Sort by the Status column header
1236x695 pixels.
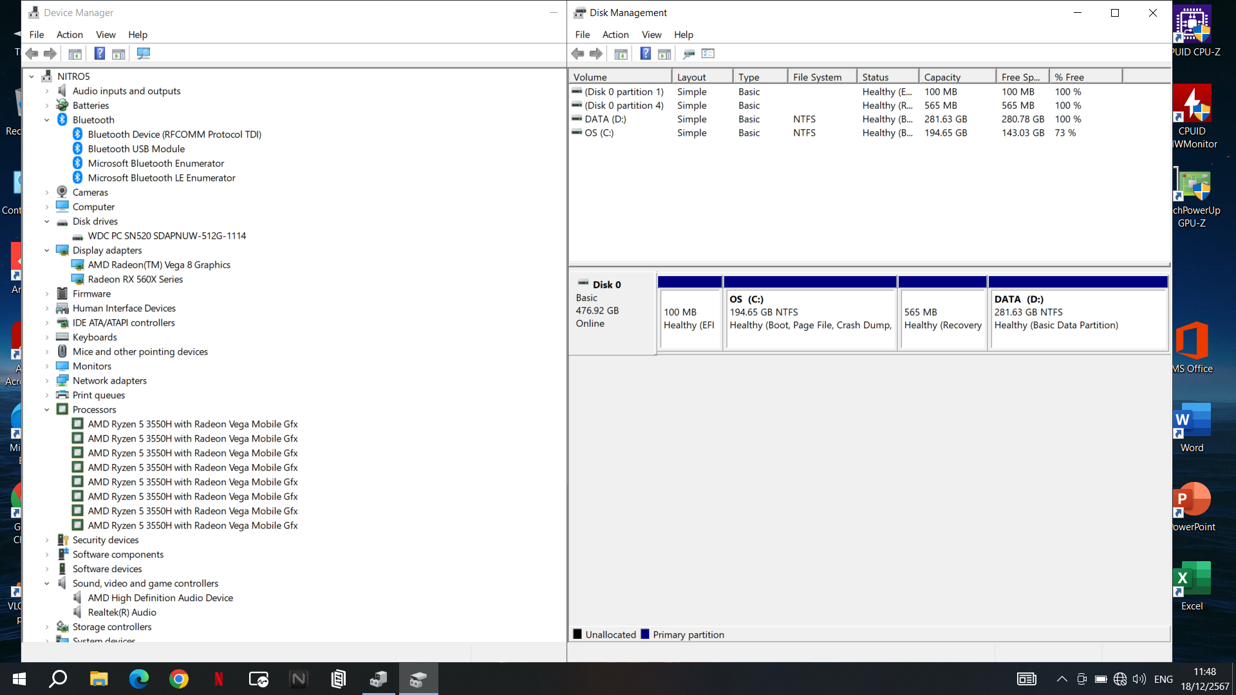(888, 77)
